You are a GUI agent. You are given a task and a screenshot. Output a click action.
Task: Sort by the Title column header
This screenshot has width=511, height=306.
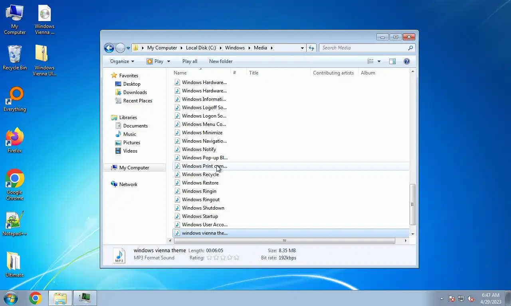point(278,73)
